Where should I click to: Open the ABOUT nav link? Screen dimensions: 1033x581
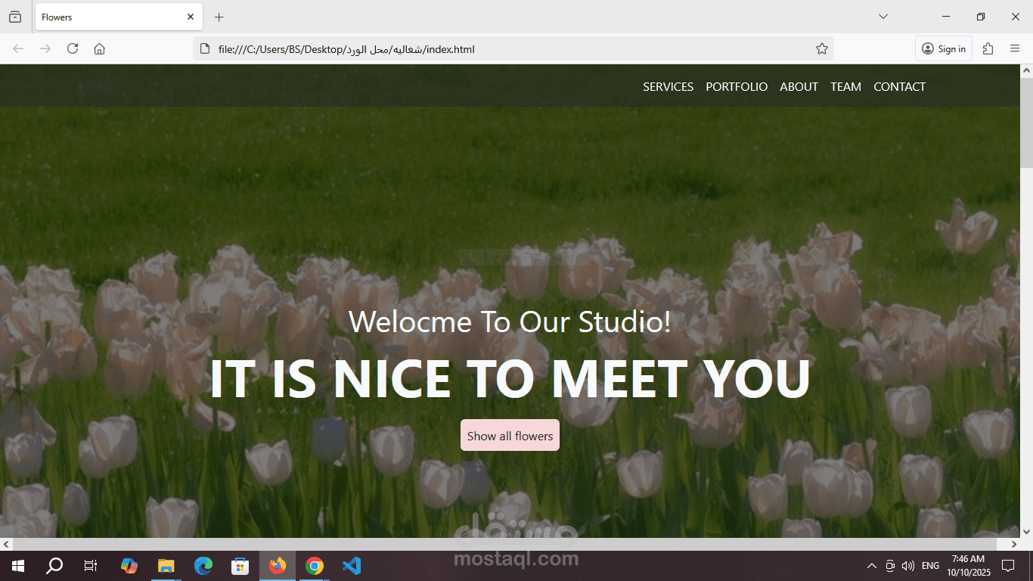pos(799,86)
